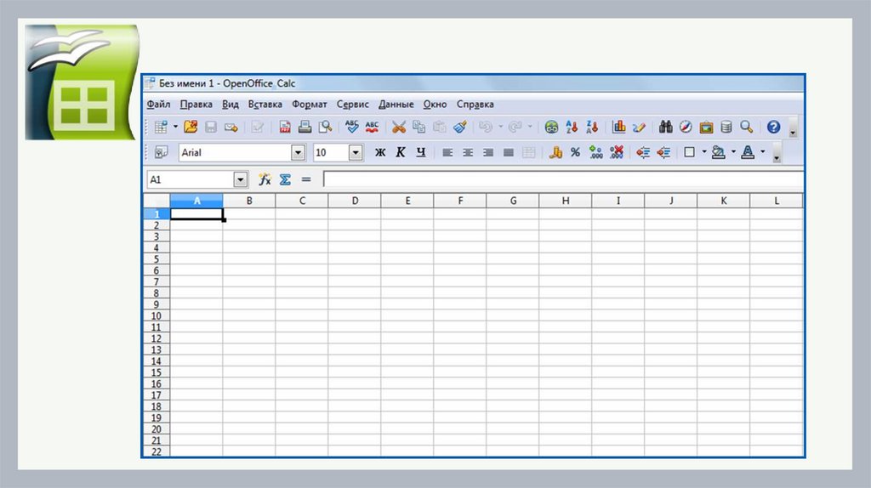Open the font name dropdown arrow
The image size is (871, 488).
[x=299, y=153]
